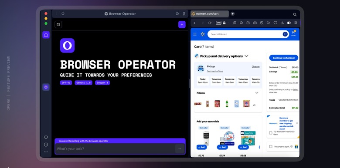Click the gift box icon

coord(296,146)
